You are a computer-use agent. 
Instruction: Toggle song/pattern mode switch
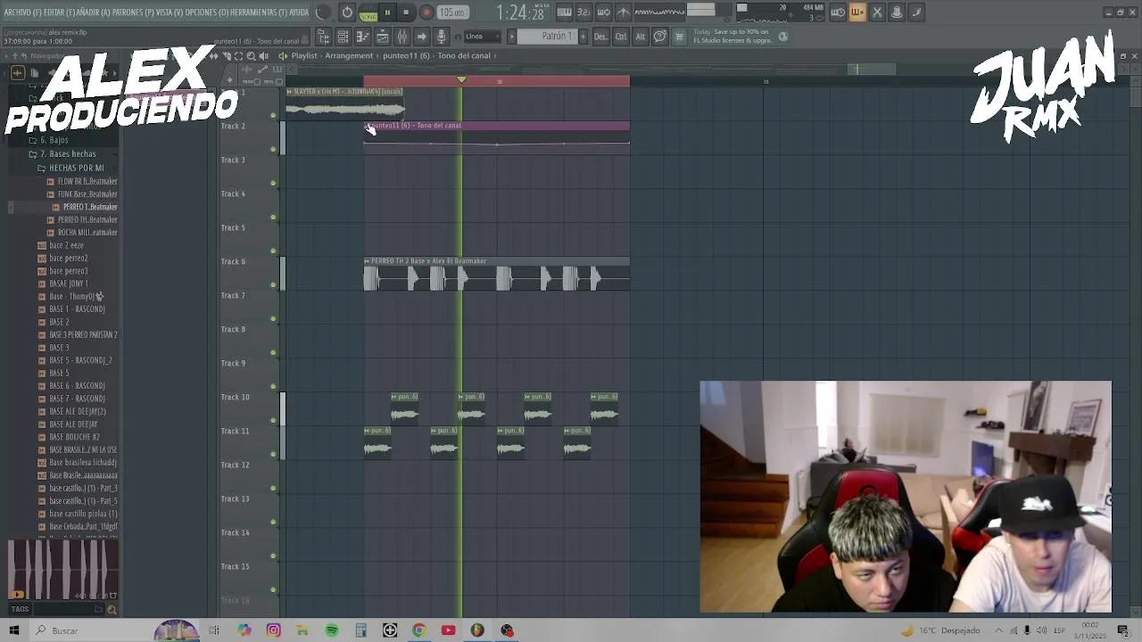(x=368, y=12)
